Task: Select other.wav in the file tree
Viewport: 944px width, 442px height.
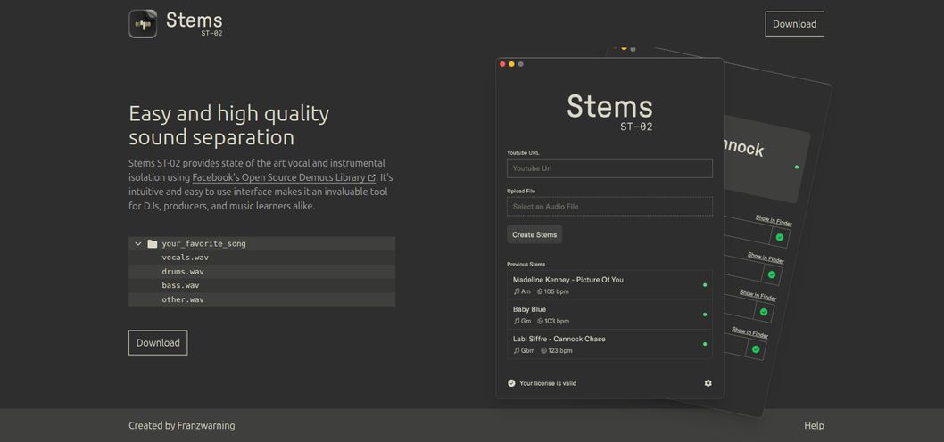Action: 262,299
